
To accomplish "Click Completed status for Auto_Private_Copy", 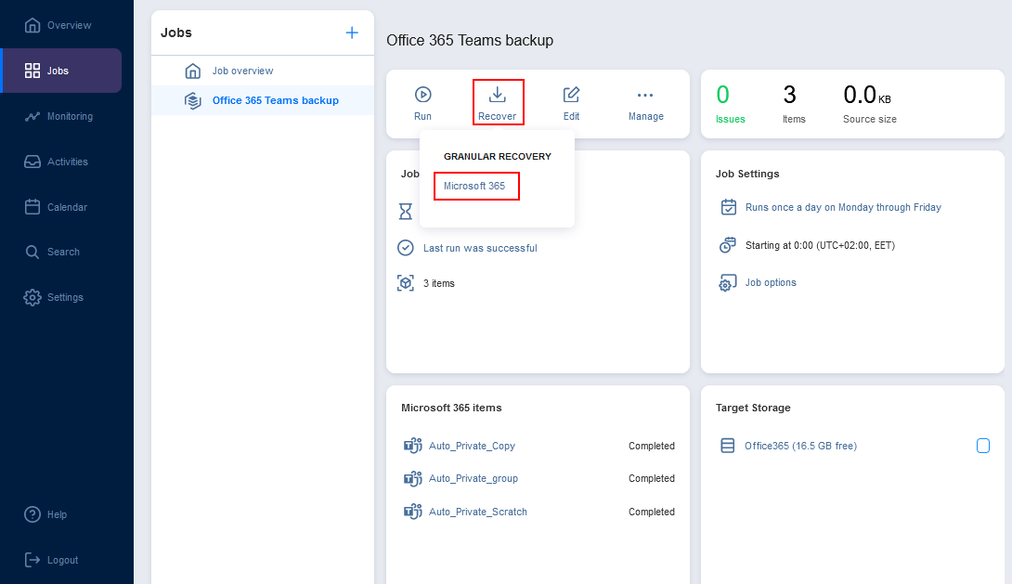I will (651, 446).
